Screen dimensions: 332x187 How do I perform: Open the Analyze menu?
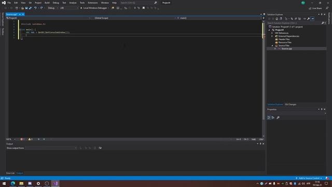tap(73, 3)
